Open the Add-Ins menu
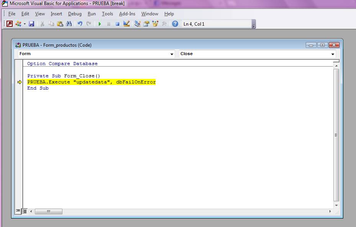356x227 pixels. [x=127, y=14]
